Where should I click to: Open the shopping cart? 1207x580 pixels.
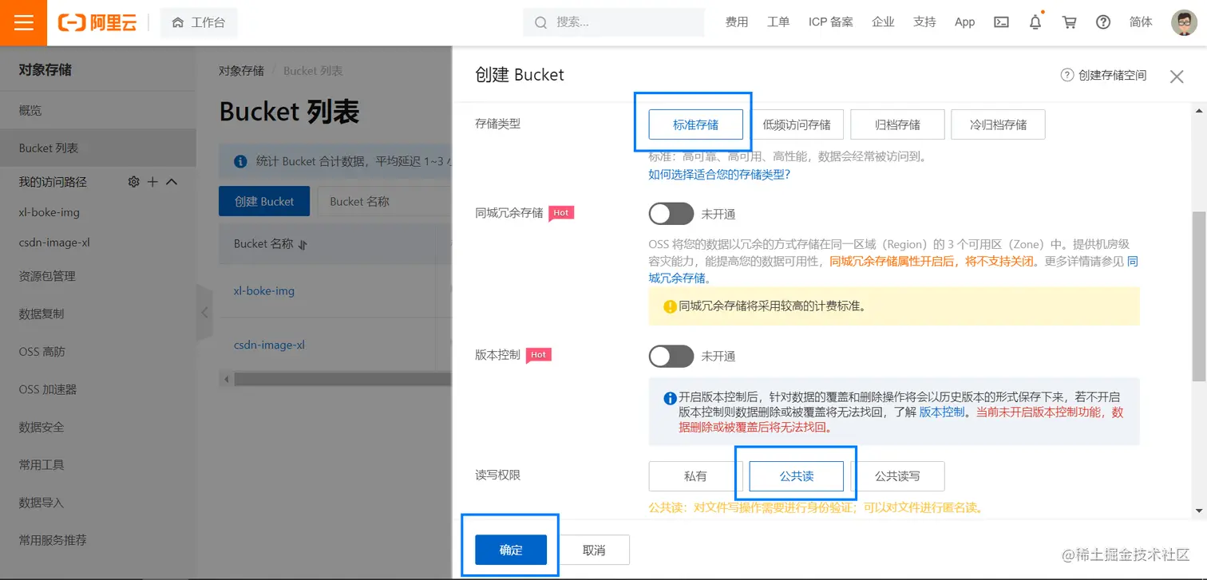(x=1070, y=22)
